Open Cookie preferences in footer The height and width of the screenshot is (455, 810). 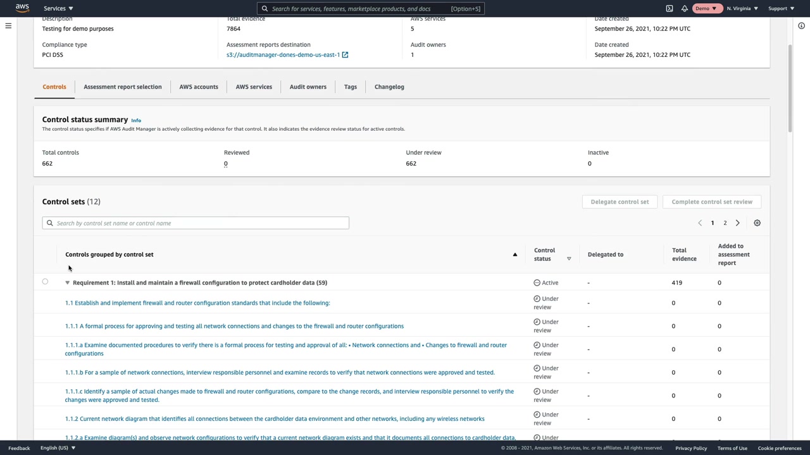[x=780, y=448]
